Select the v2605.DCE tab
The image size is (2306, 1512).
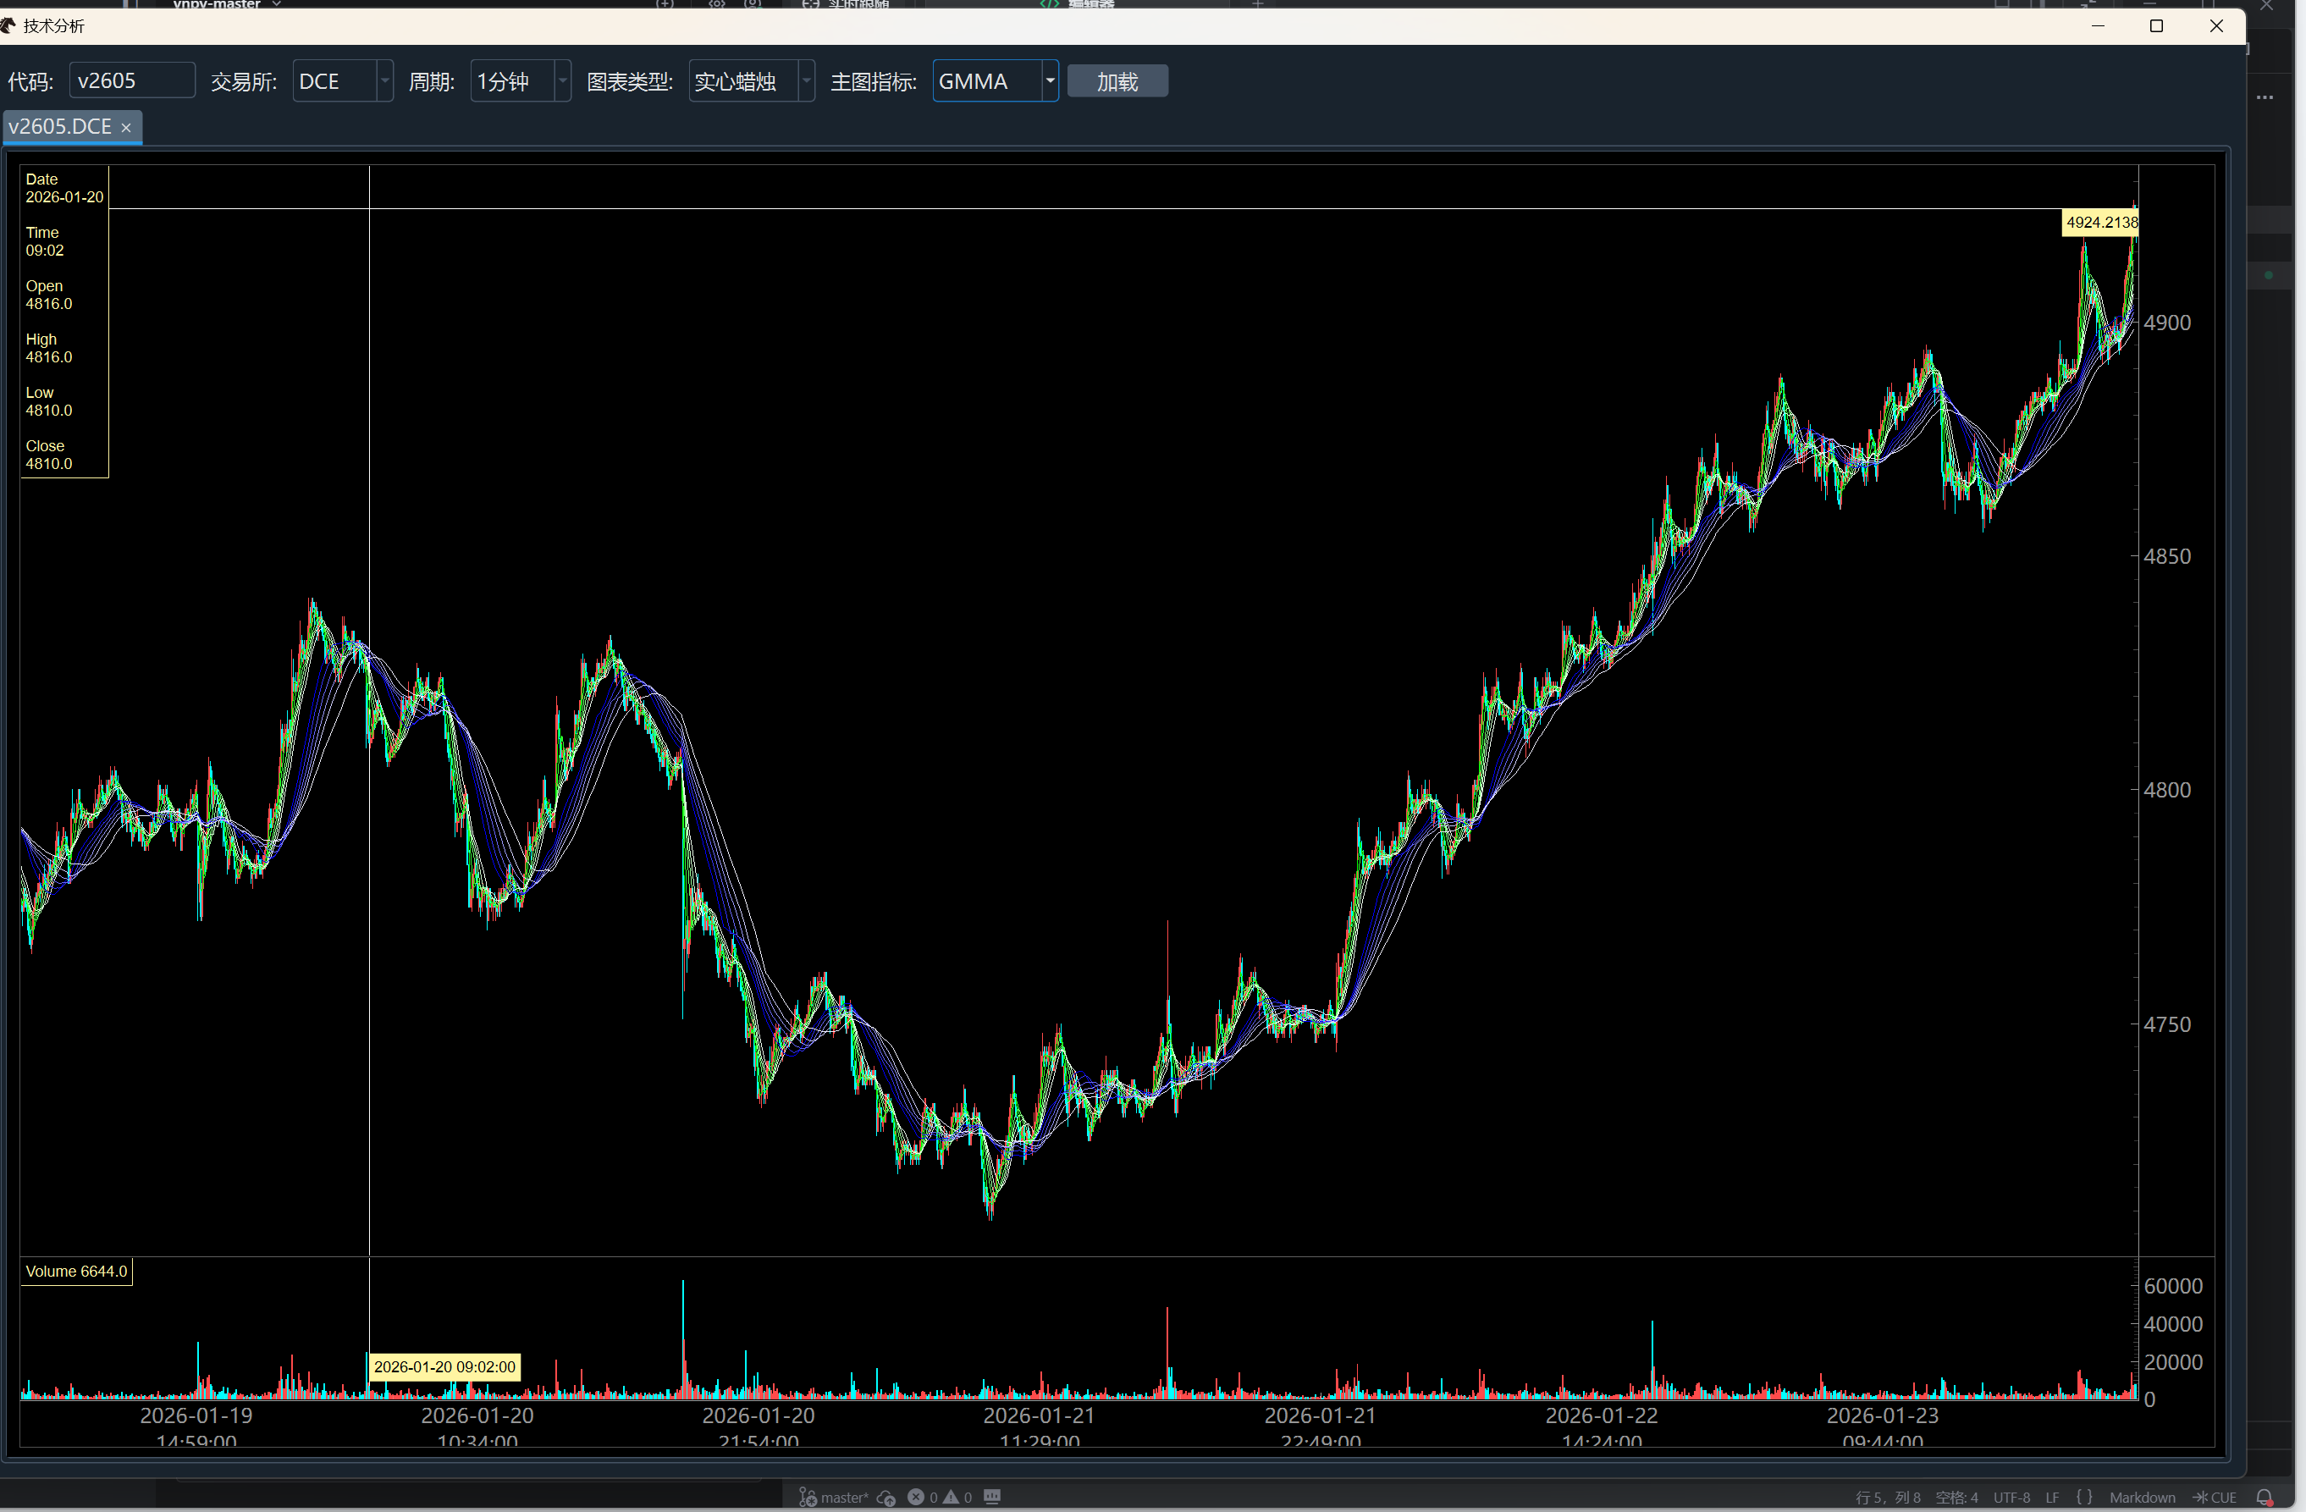tap(60, 127)
